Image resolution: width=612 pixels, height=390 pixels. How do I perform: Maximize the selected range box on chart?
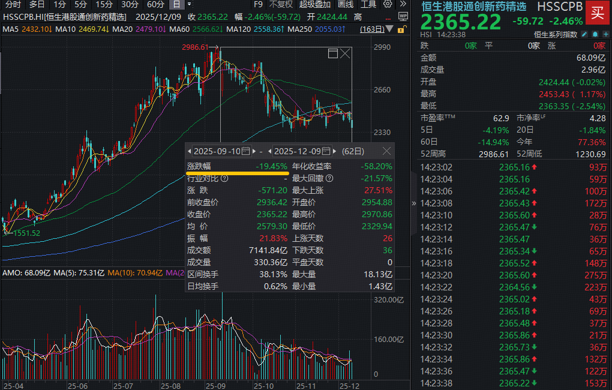coord(333,54)
